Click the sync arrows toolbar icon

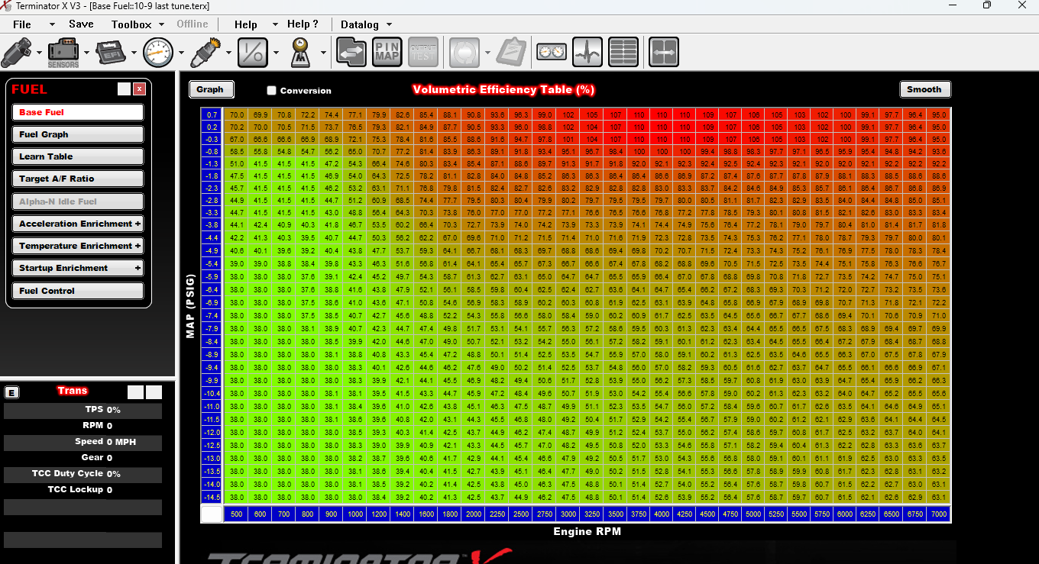point(351,53)
